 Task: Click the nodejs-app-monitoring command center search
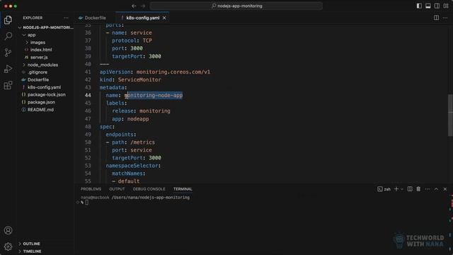click(x=236, y=6)
